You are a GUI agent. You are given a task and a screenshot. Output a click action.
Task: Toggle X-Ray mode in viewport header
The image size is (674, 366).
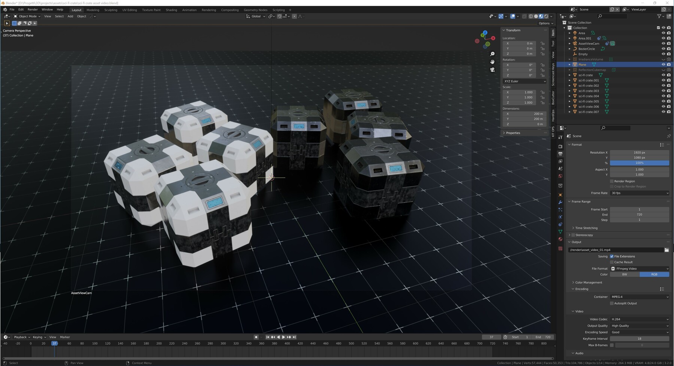click(x=524, y=16)
